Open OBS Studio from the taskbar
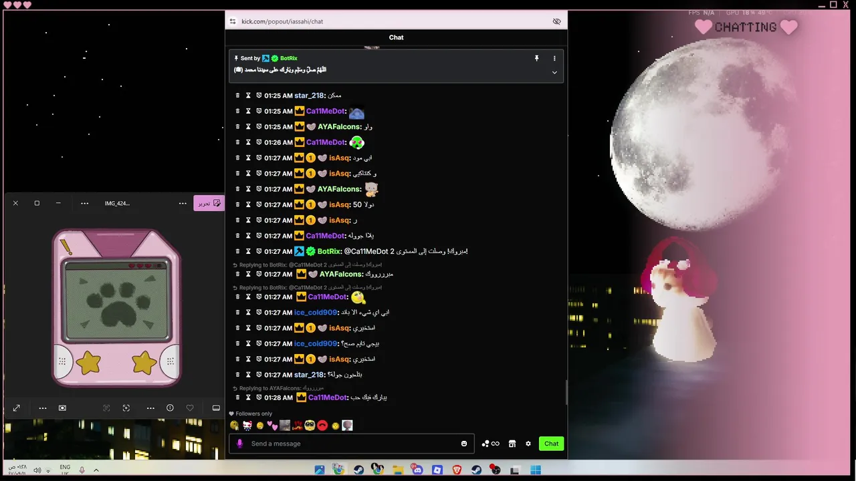The image size is (856, 481). tap(496, 470)
